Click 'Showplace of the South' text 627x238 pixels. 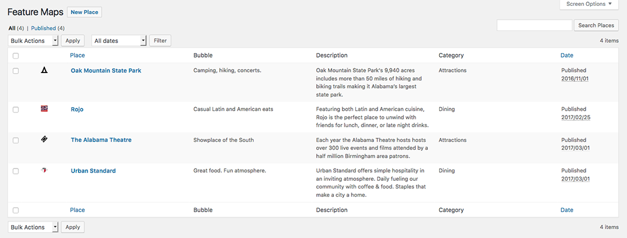(223, 140)
